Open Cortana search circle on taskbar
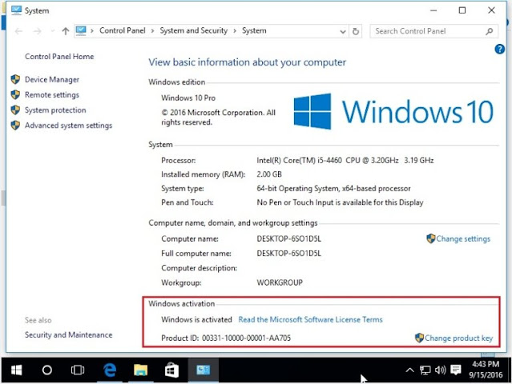Screen dimensions: 512x384 47,370
